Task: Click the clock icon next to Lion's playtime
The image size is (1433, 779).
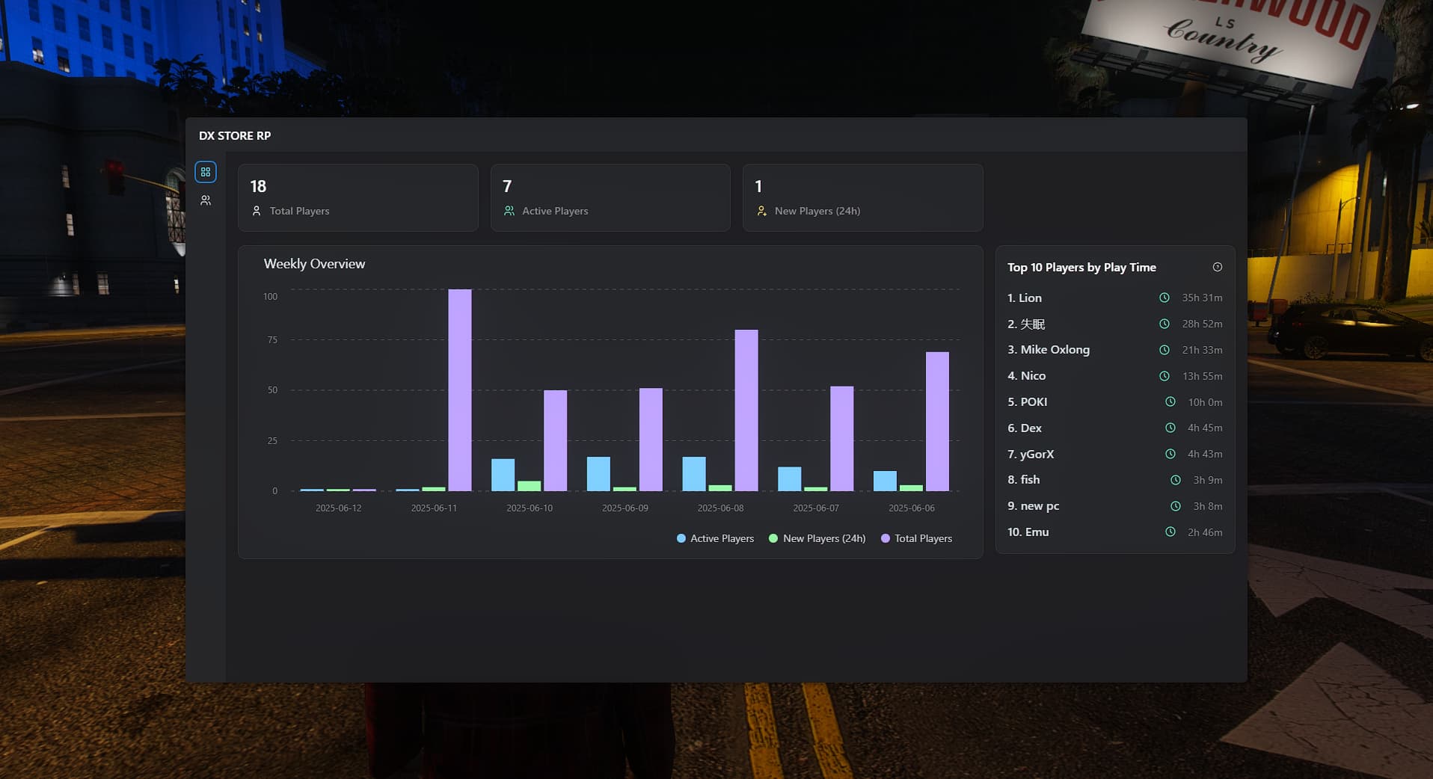Action: 1164,298
